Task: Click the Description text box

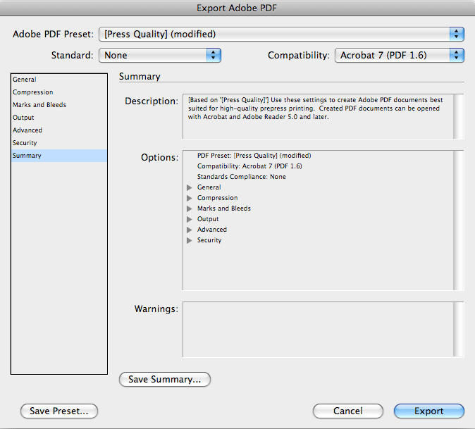Action: [318, 116]
